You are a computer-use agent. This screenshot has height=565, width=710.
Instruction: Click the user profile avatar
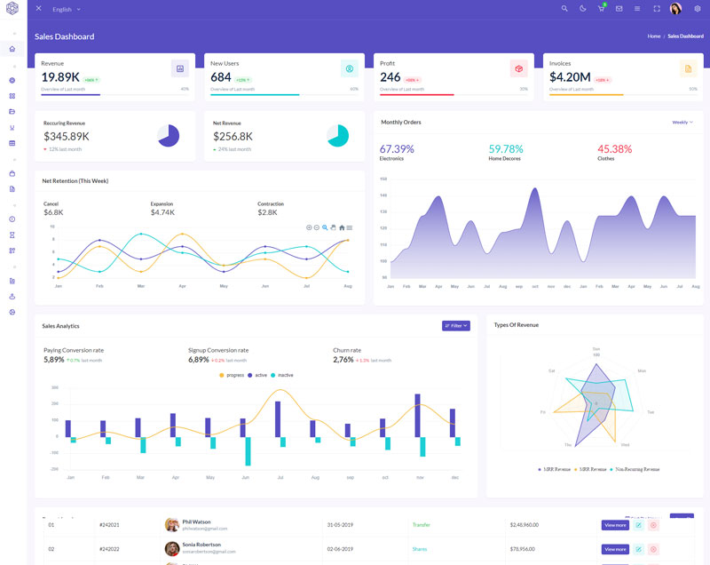(675, 9)
